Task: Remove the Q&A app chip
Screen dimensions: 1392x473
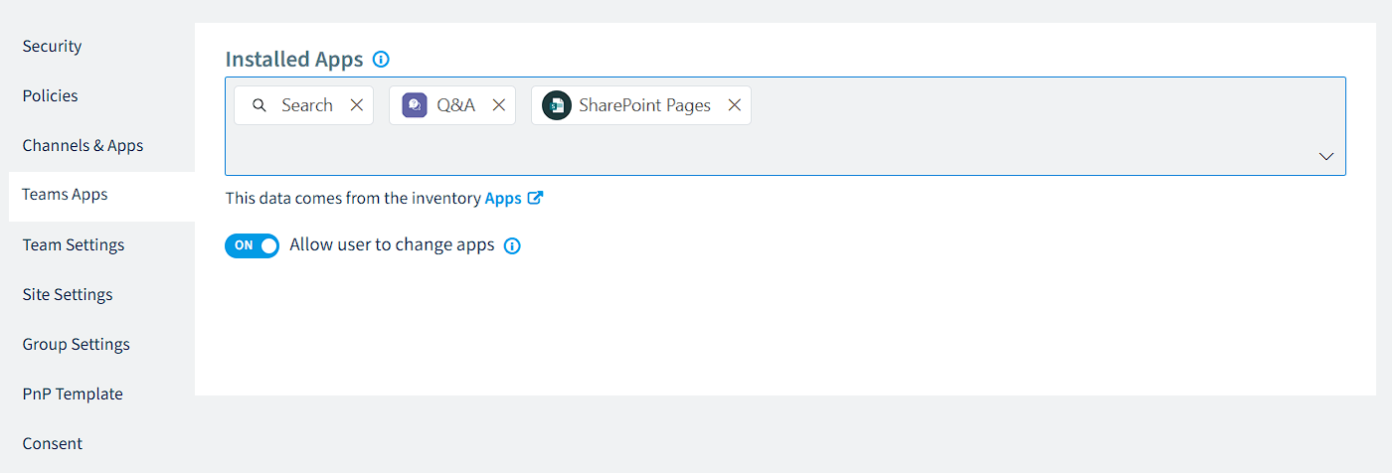Action: pyautogui.click(x=499, y=105)
